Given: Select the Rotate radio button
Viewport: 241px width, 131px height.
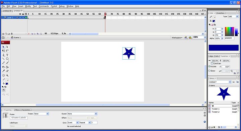Looking at the screenshot, I should click(x=209, y=66).
